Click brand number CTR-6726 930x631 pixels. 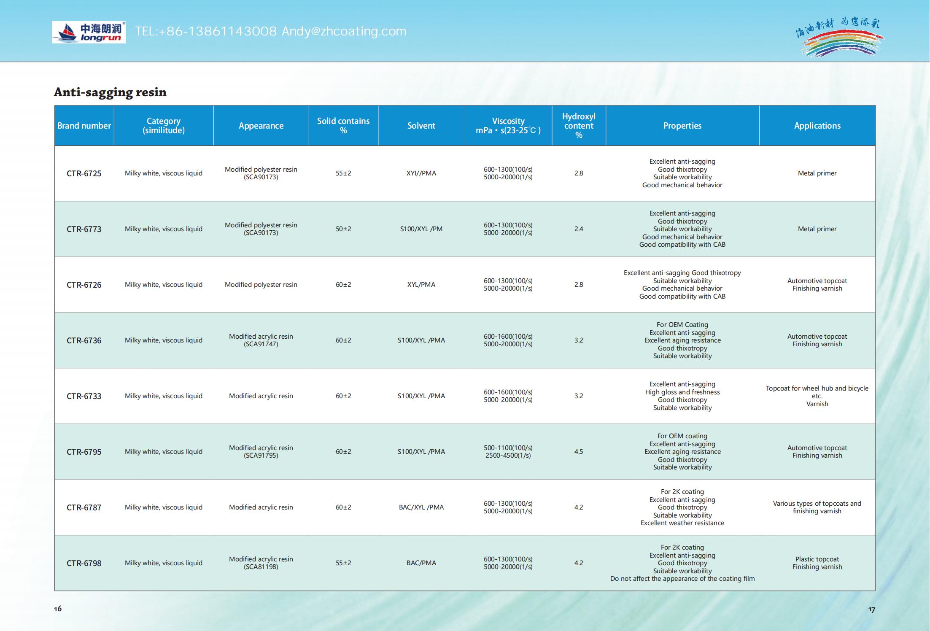(84, 285)
